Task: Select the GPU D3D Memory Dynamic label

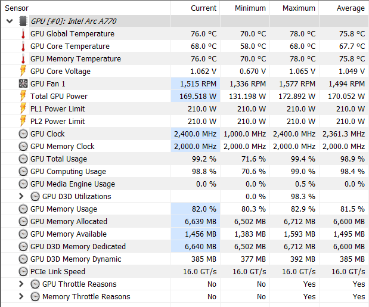Action: (76, 259)
